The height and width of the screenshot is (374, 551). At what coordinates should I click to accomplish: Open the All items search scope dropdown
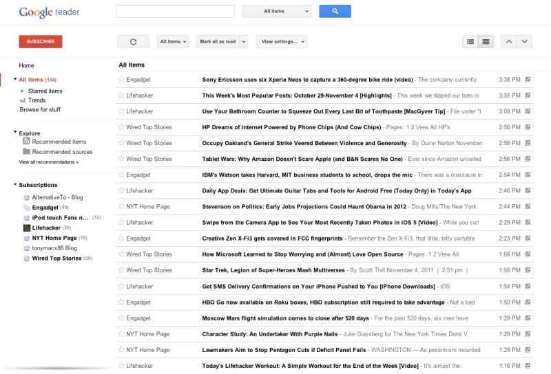(x=277, y=11)
